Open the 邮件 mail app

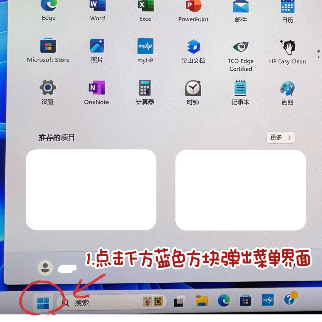point(241,11)
